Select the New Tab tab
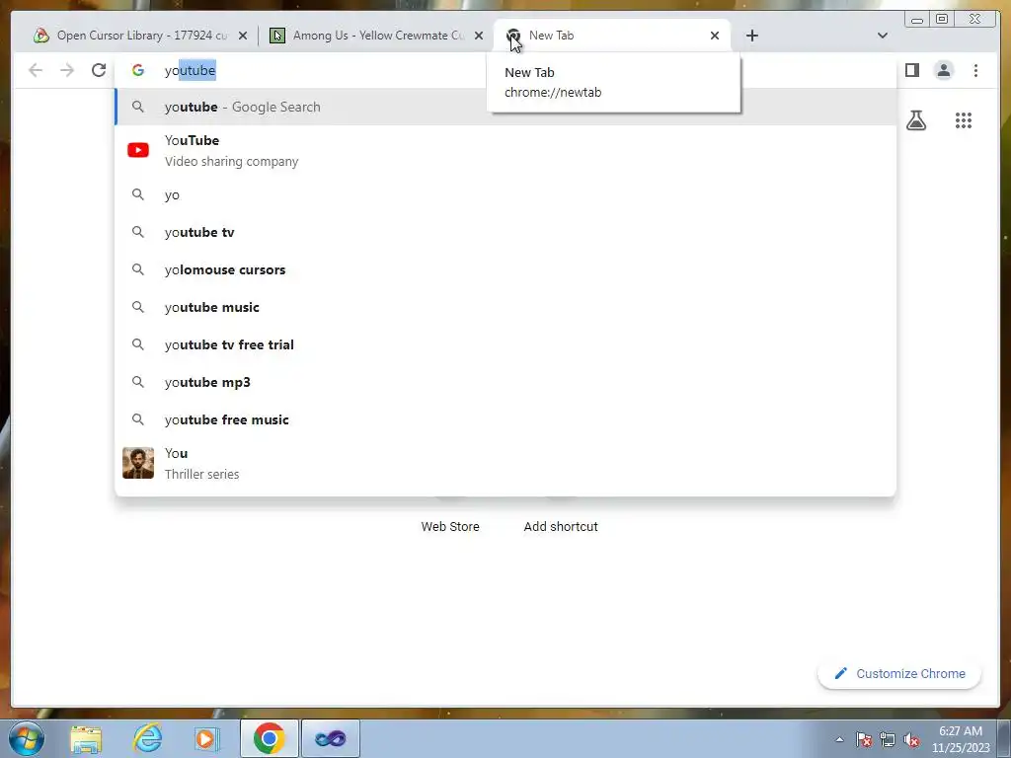Screen dimensions: 1011x758 tap(612, 36)
